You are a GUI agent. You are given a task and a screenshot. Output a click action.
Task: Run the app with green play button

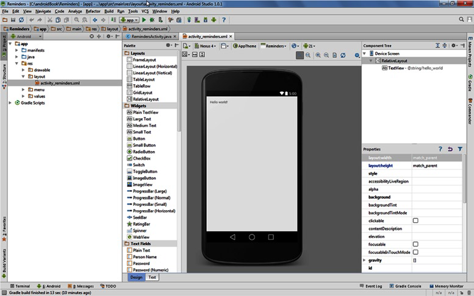(x=143, y=19)
